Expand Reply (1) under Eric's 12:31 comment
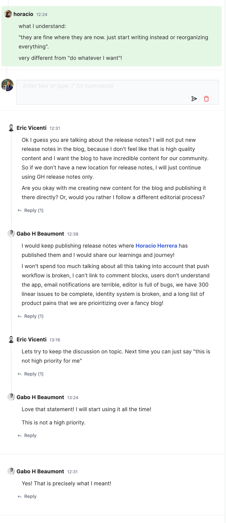Viewport: 226px width, 523px height. click(31, 210)
